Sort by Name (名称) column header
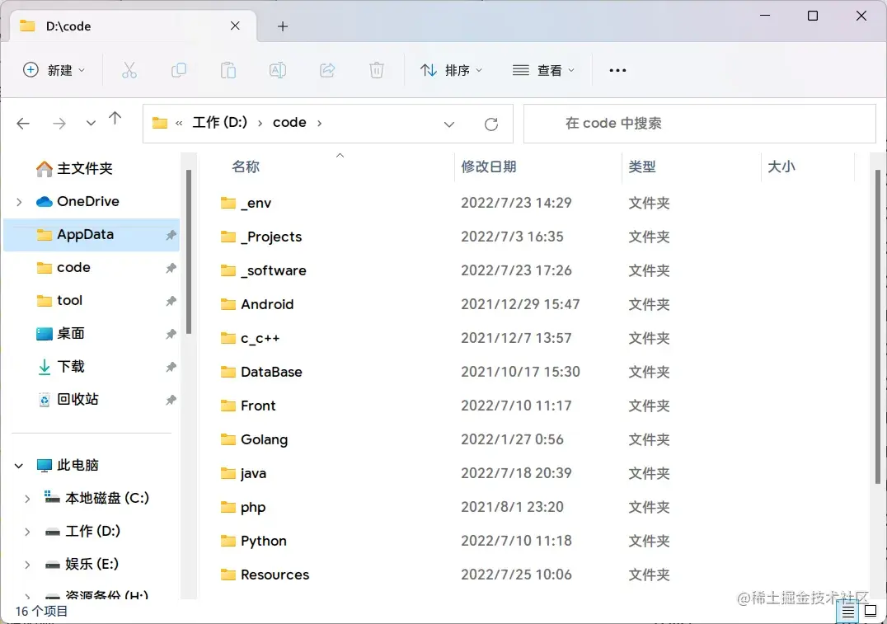 [x=246, y=167]
